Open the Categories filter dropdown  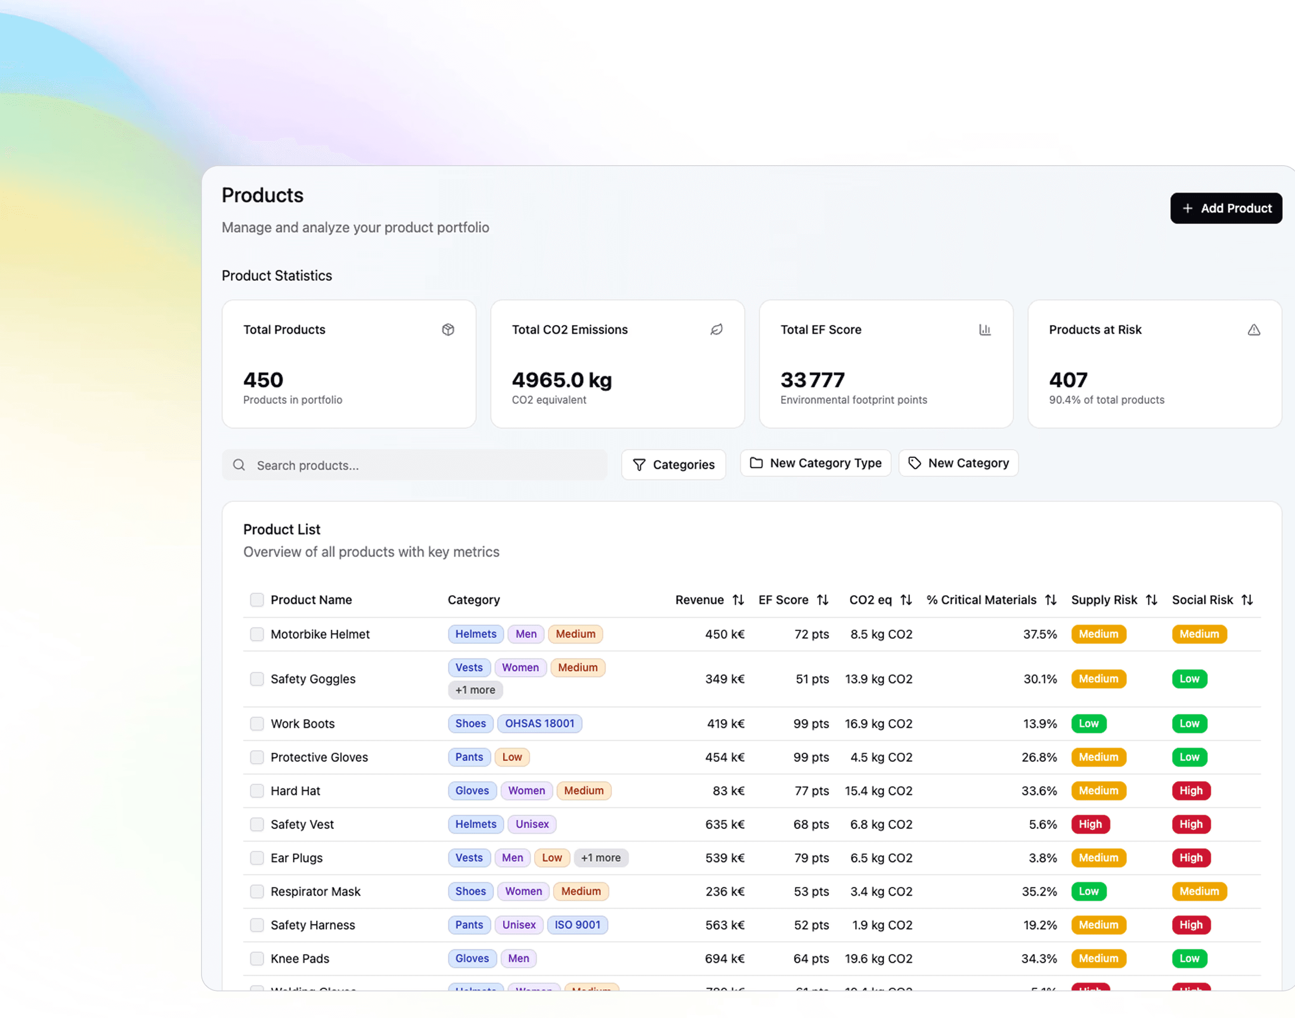click(x=673, y=464)
